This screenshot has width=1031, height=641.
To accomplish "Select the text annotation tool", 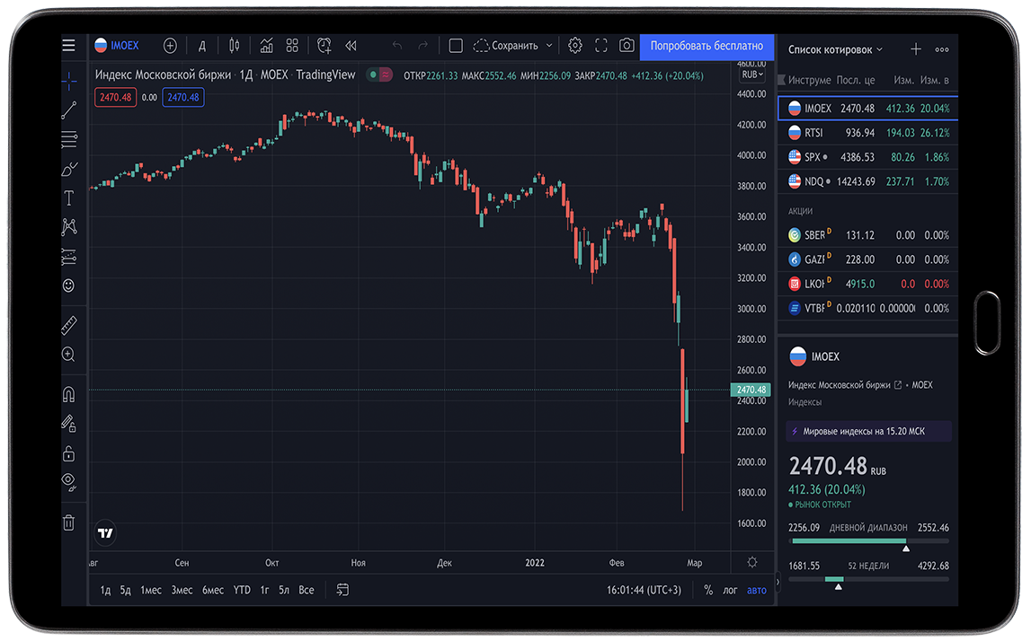I will coord(68,198).
